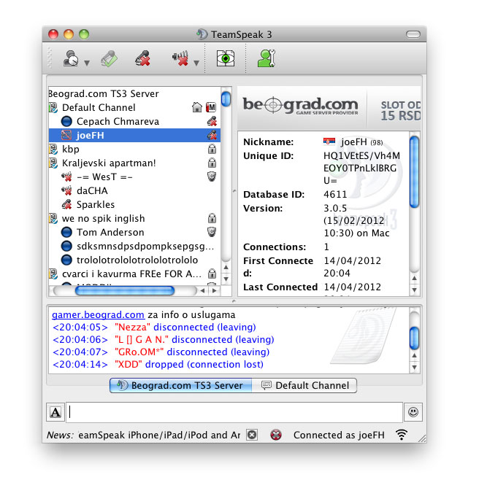Select user daCHA
This screenshot has height=496, width=479.
coord(134,191)
